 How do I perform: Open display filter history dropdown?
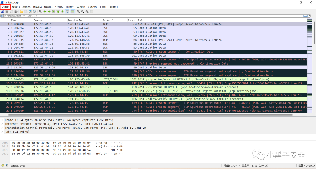point(309,16)
